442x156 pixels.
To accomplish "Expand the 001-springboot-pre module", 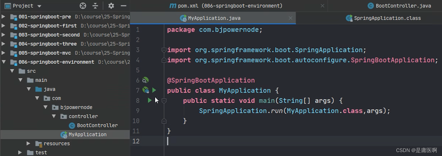I will click(x=4, y=16).
